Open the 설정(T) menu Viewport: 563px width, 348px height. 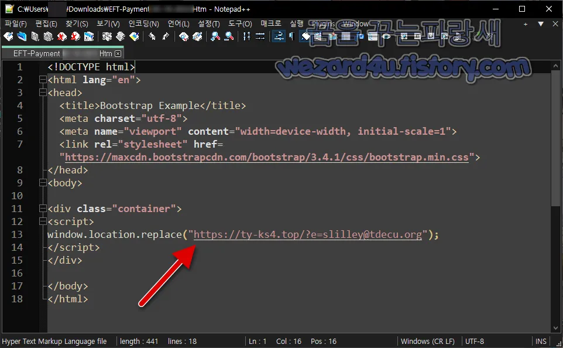208,23
